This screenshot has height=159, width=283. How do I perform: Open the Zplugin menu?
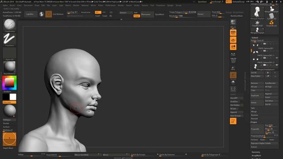170,5
